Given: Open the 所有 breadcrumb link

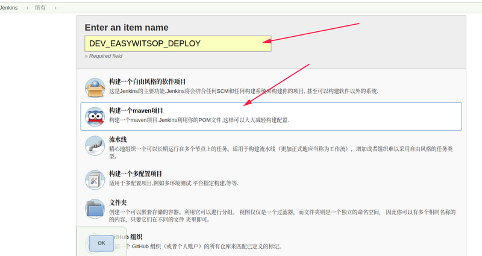Looking at the screenshot, I should (40, 8).
